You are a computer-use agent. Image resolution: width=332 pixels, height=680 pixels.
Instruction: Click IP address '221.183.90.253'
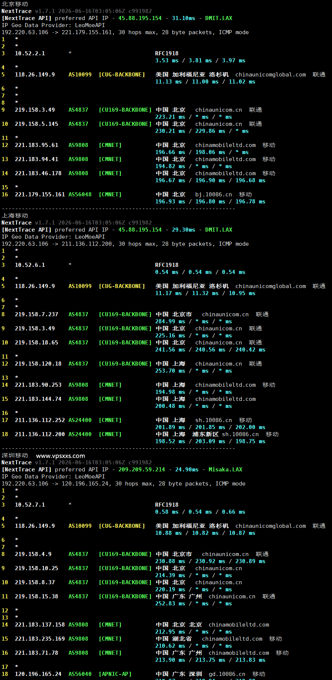38,385
